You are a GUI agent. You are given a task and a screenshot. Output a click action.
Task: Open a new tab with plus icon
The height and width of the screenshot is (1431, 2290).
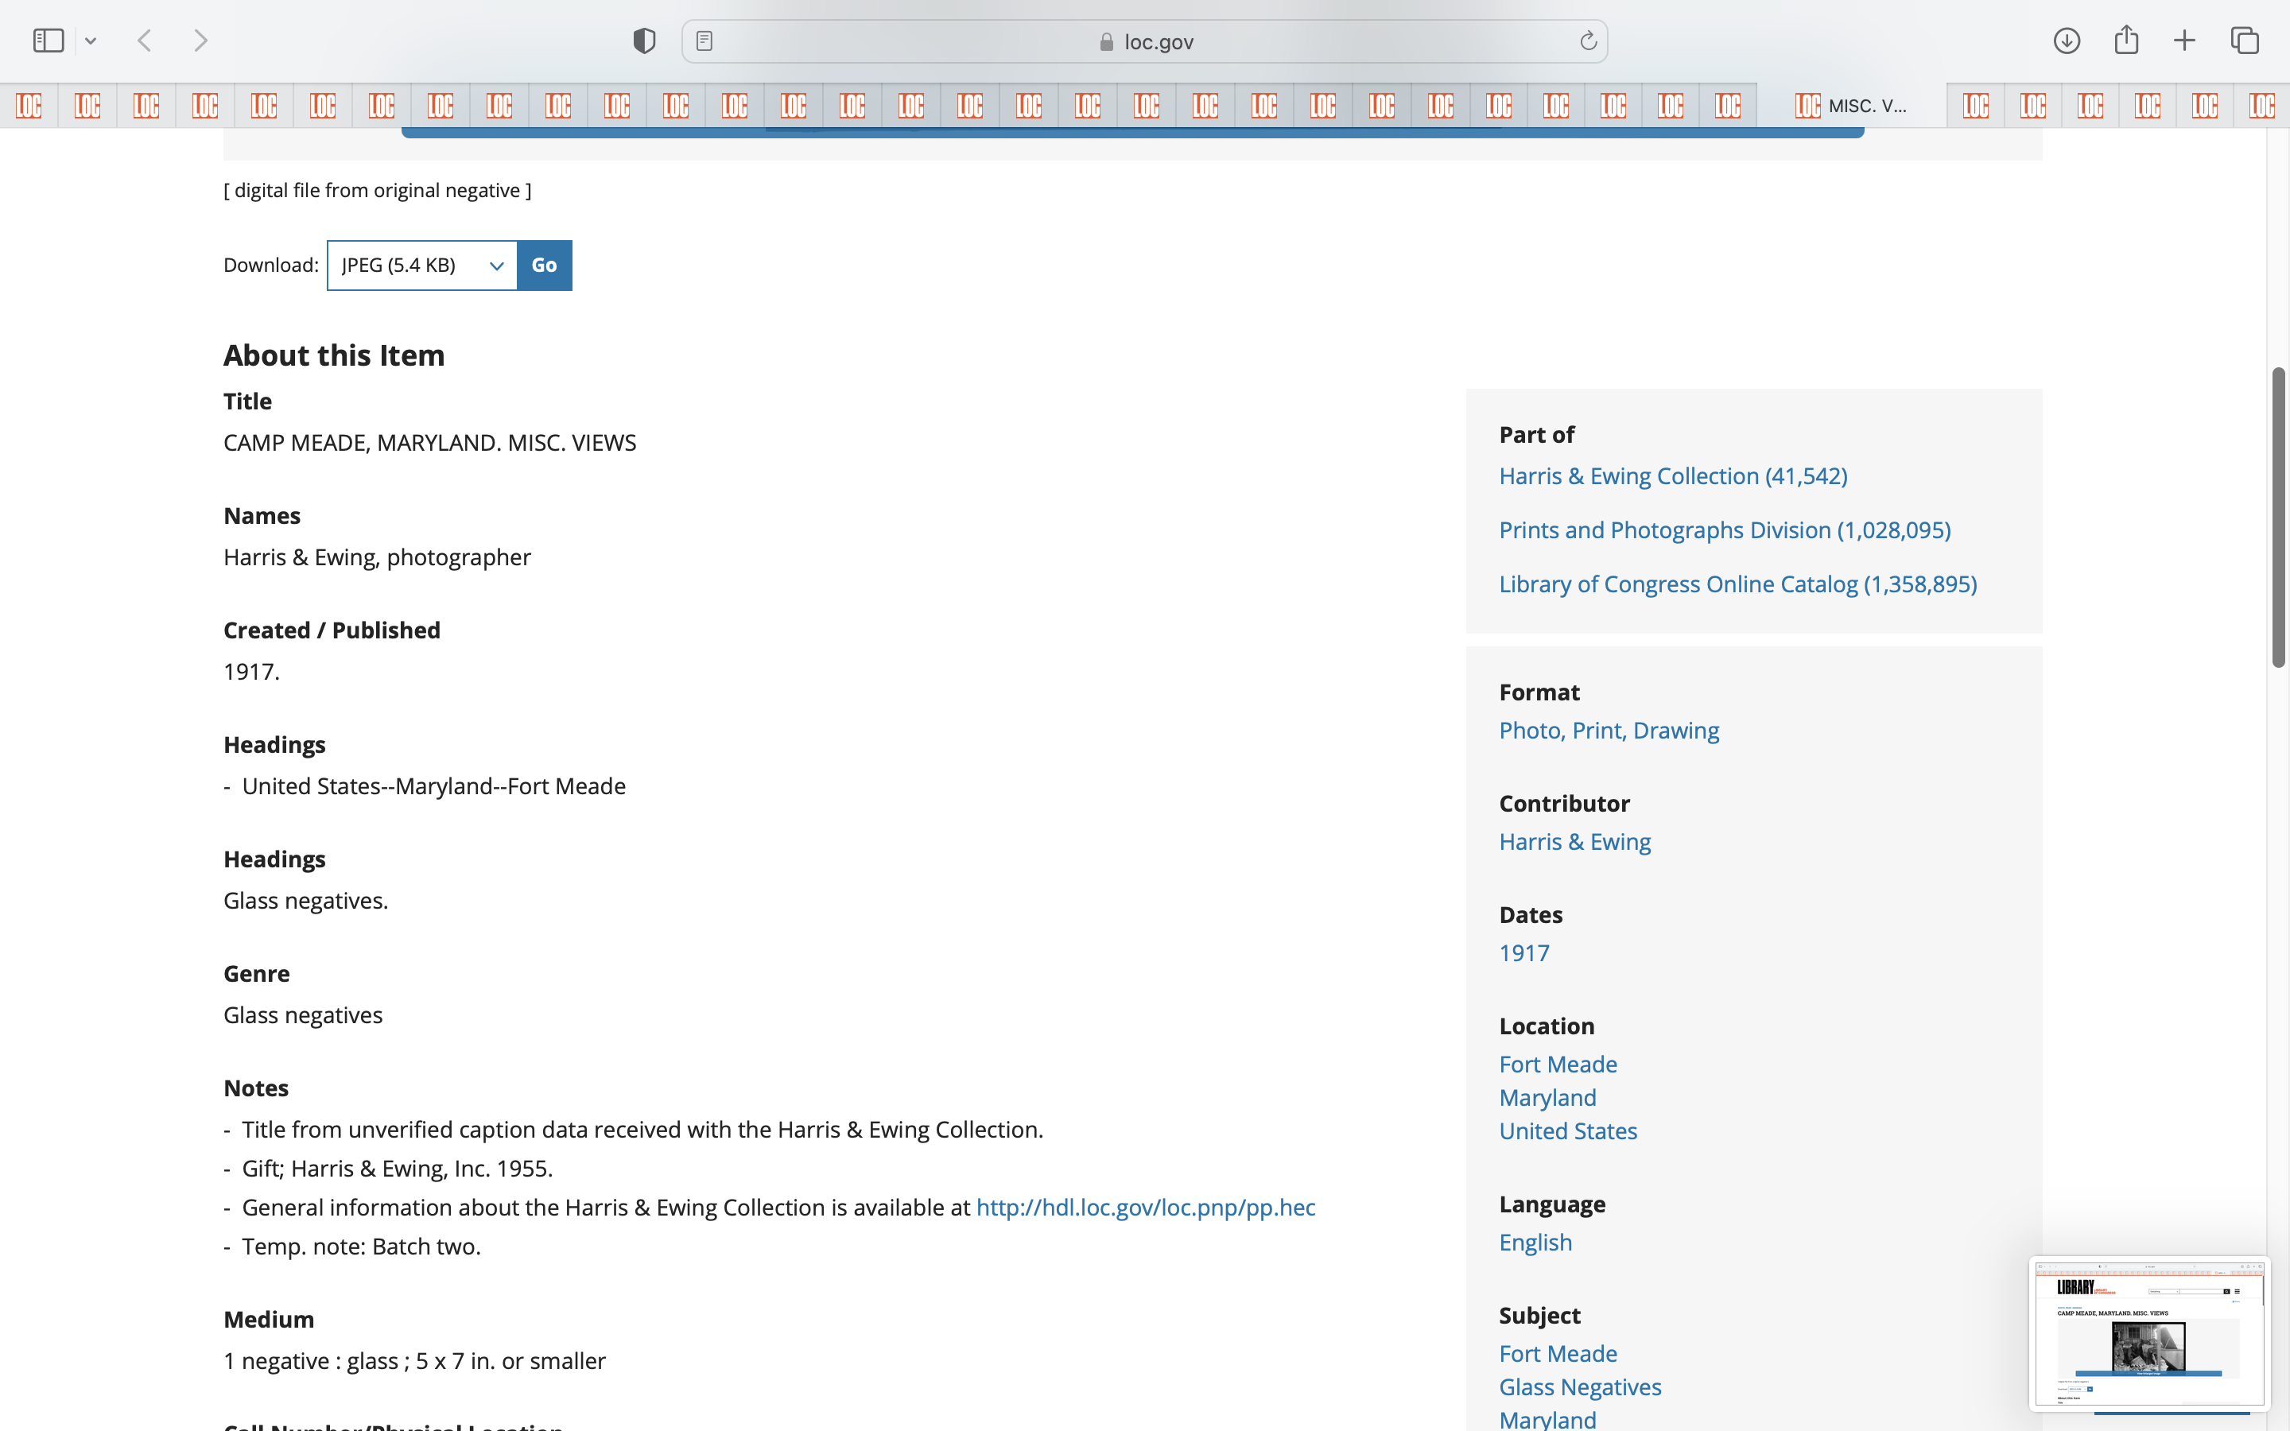(x=2184, y=41)
